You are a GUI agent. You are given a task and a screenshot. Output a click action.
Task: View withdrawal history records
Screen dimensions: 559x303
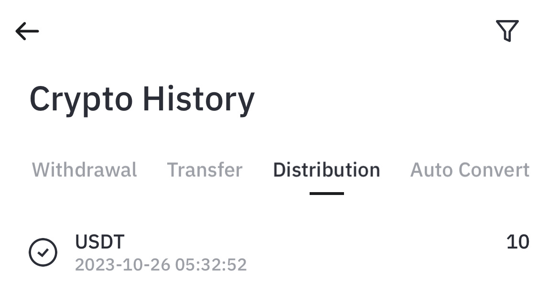pyautogui.click(x=85, y=170)
